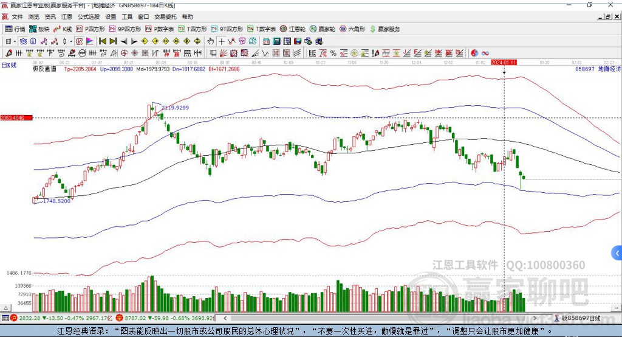Open the 浏览 menu

tap(34, 16)
